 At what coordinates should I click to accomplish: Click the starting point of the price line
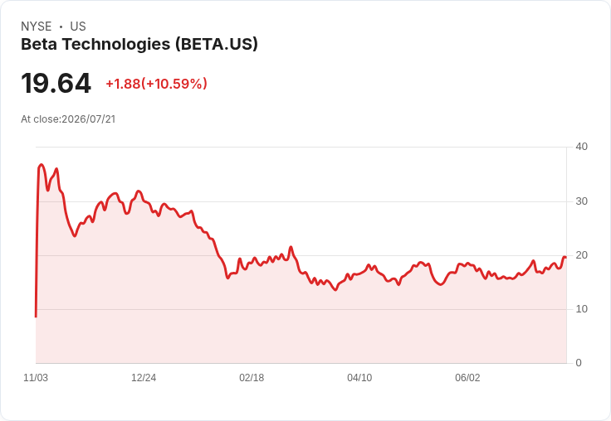(36, 317)
